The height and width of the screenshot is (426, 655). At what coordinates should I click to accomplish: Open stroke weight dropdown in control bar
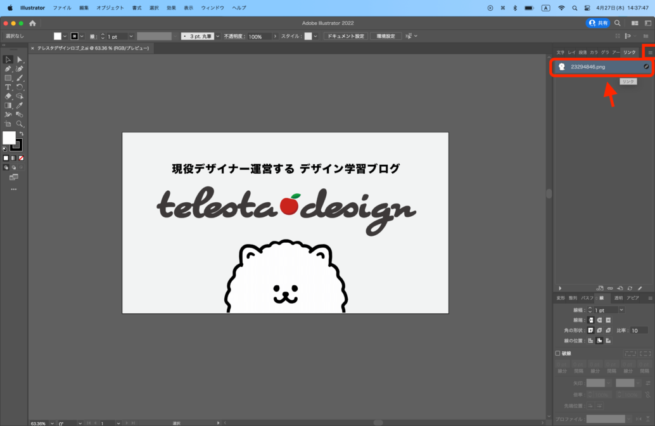[130, 36]
